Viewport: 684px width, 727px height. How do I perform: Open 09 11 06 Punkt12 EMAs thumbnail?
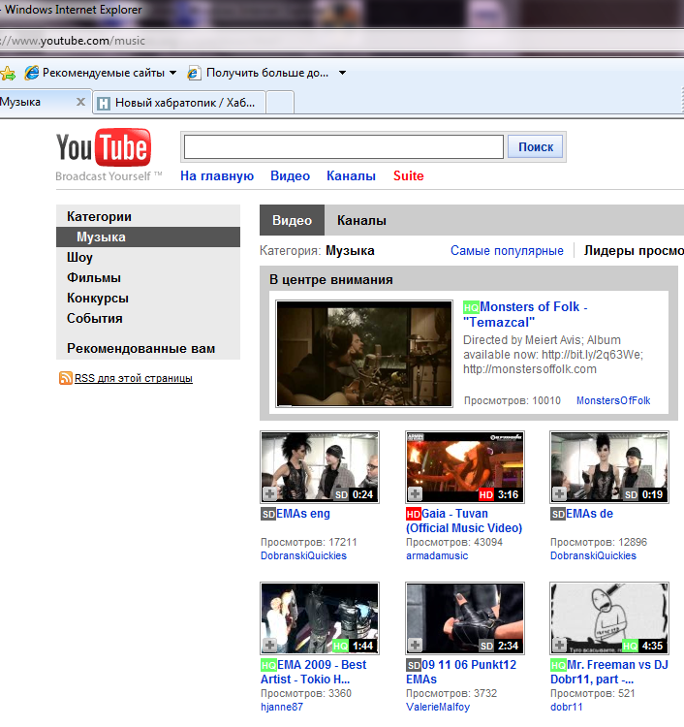coord(465,618)
